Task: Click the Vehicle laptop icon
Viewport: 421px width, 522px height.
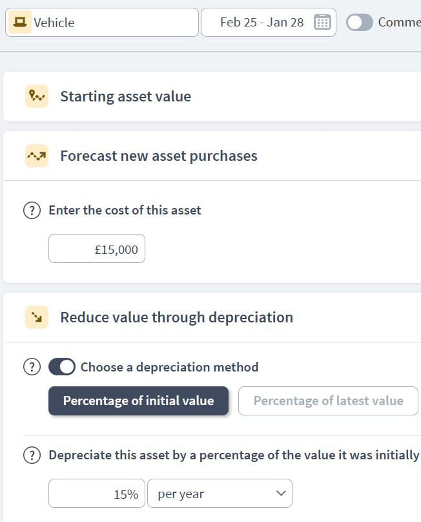Action: coord(19,23)
